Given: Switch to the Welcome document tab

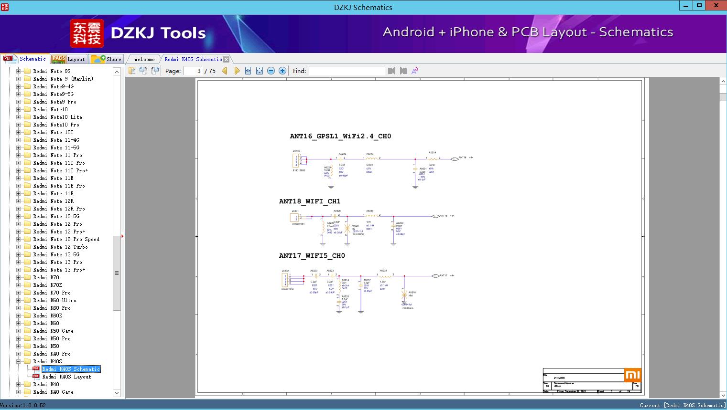Looking at the screenshot, I should (144, 59).
